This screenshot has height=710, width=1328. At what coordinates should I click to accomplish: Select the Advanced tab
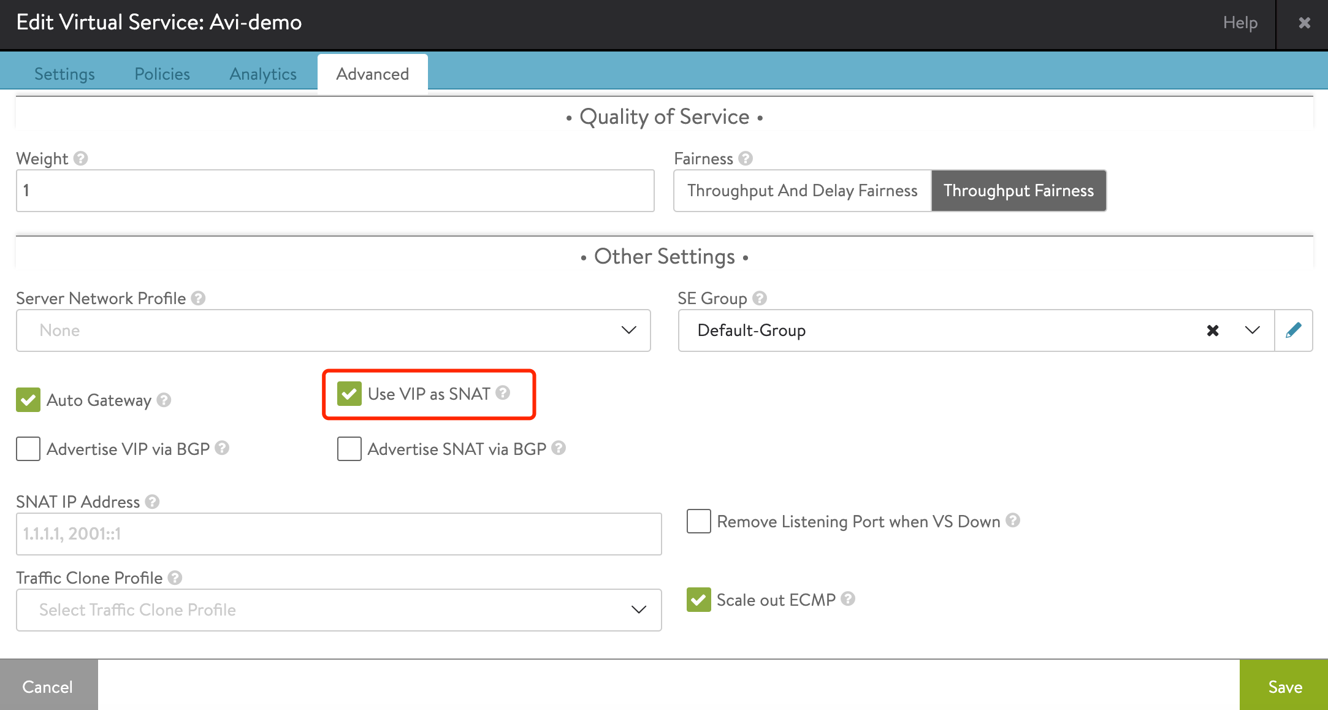[373, 74]
